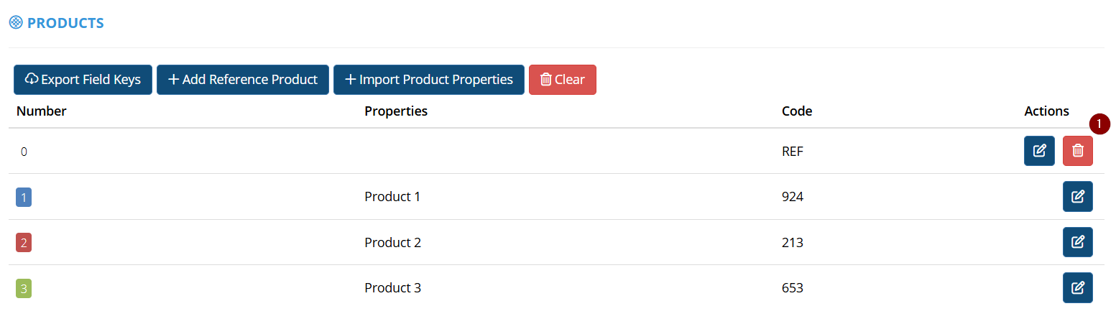Image resolution: width=1116 pixels, height=324 pixels.
Task: Import Product Properties
Action: [x=429, y=80]
